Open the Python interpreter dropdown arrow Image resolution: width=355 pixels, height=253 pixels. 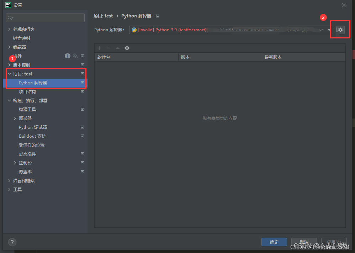pyautogui.click(x=329, y=30)
